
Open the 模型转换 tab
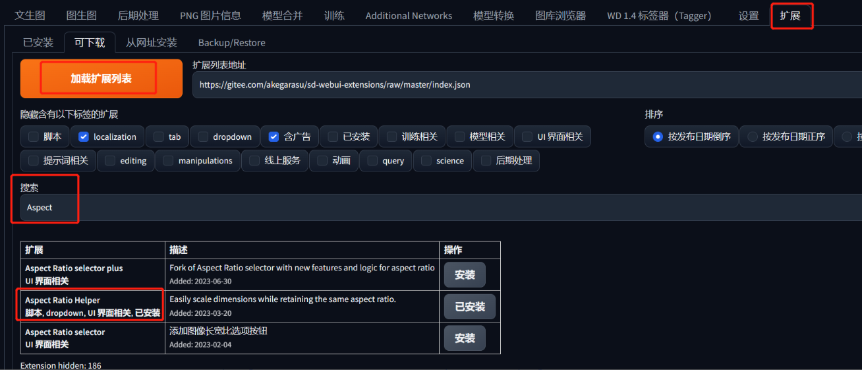(494, 15)
